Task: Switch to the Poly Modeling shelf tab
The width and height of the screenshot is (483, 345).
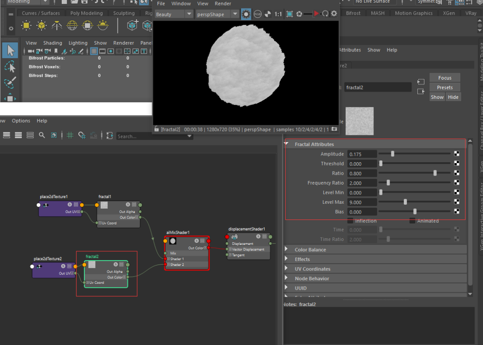Action: click(86, 13)
